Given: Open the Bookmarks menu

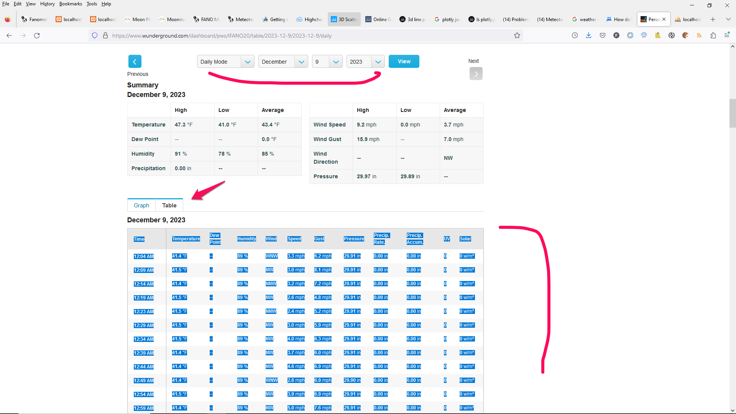Looking at the screenshot, I should click(71, 4).
